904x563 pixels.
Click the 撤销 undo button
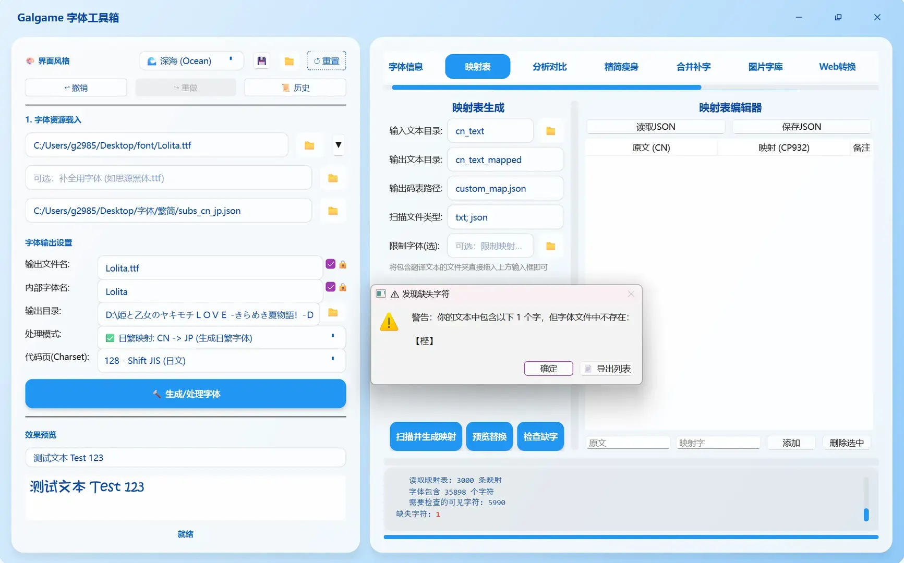76,88
